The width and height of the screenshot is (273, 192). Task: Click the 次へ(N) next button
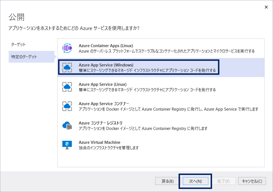pos(195,181)
